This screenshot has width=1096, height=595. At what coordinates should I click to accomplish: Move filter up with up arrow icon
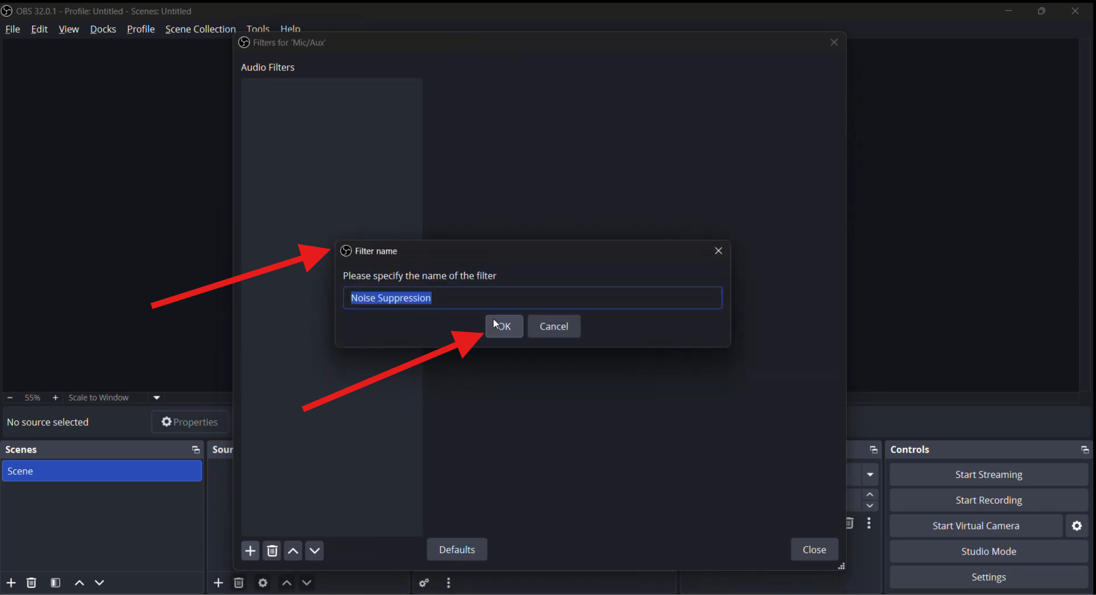293,551
